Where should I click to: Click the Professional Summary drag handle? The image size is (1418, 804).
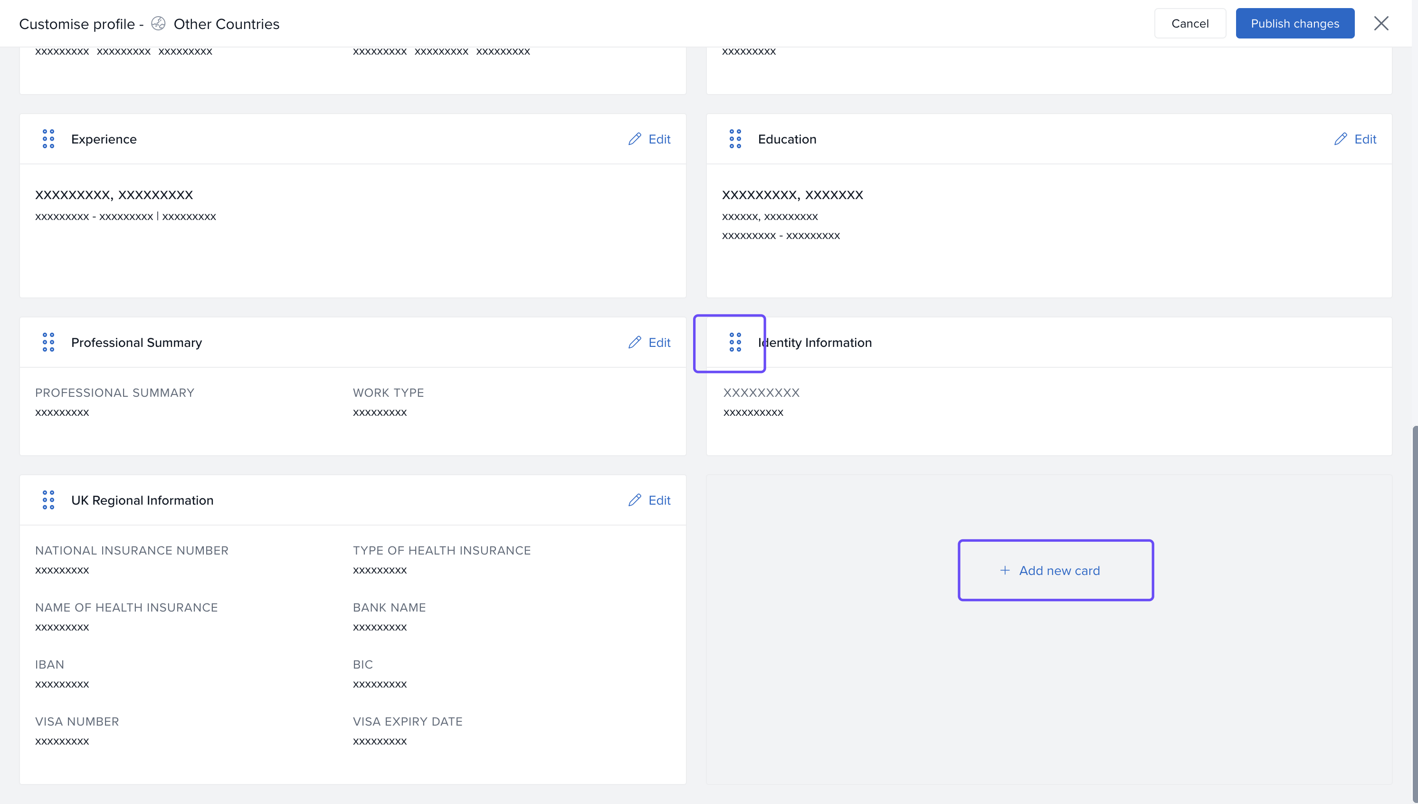[x=48, y=342]
